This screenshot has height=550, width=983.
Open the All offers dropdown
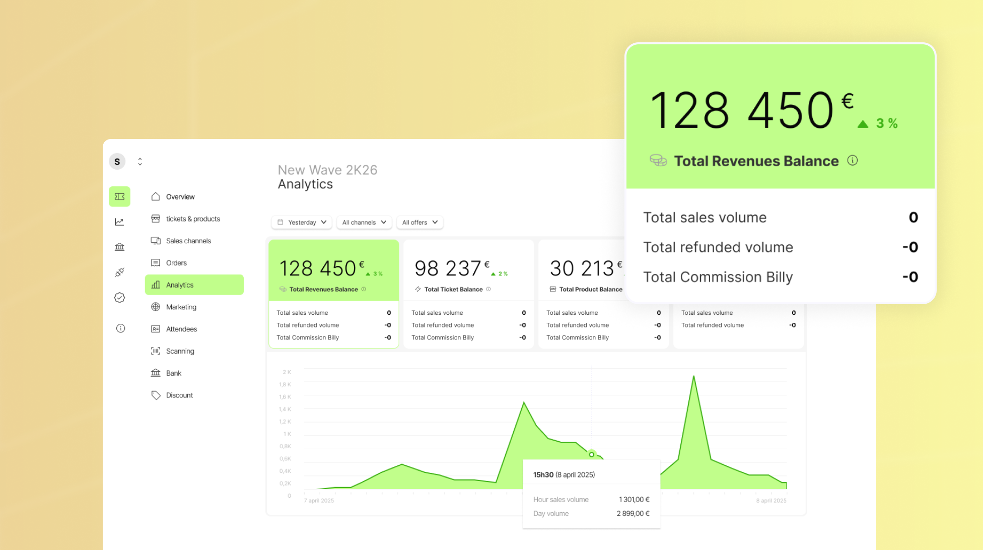click(x=419, y=222)
